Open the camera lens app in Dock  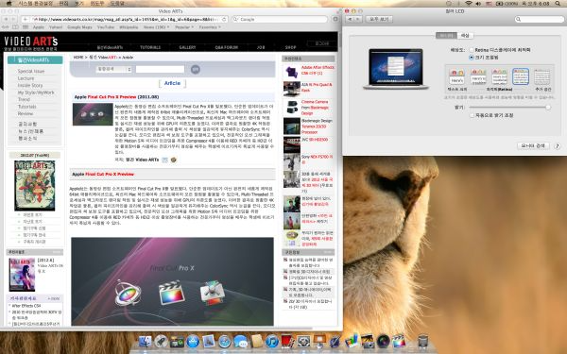pyautogui.click(x=383, y=341)
